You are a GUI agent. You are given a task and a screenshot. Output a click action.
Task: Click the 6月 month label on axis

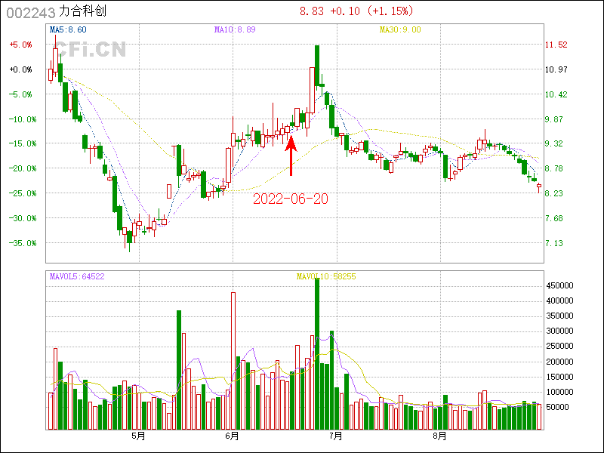[x=232, y=436]
